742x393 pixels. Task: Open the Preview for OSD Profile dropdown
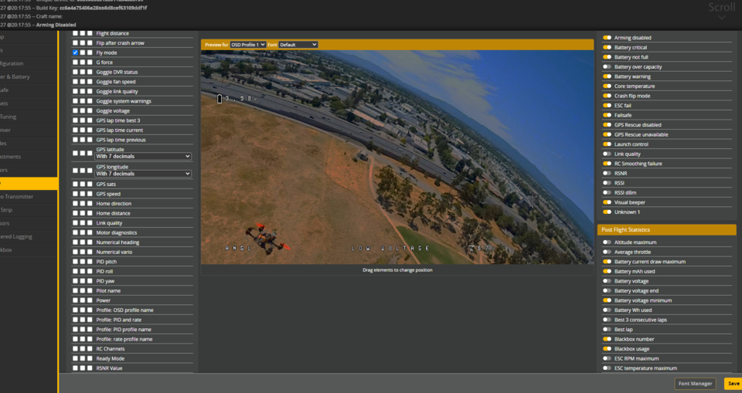tap(248, 45)
